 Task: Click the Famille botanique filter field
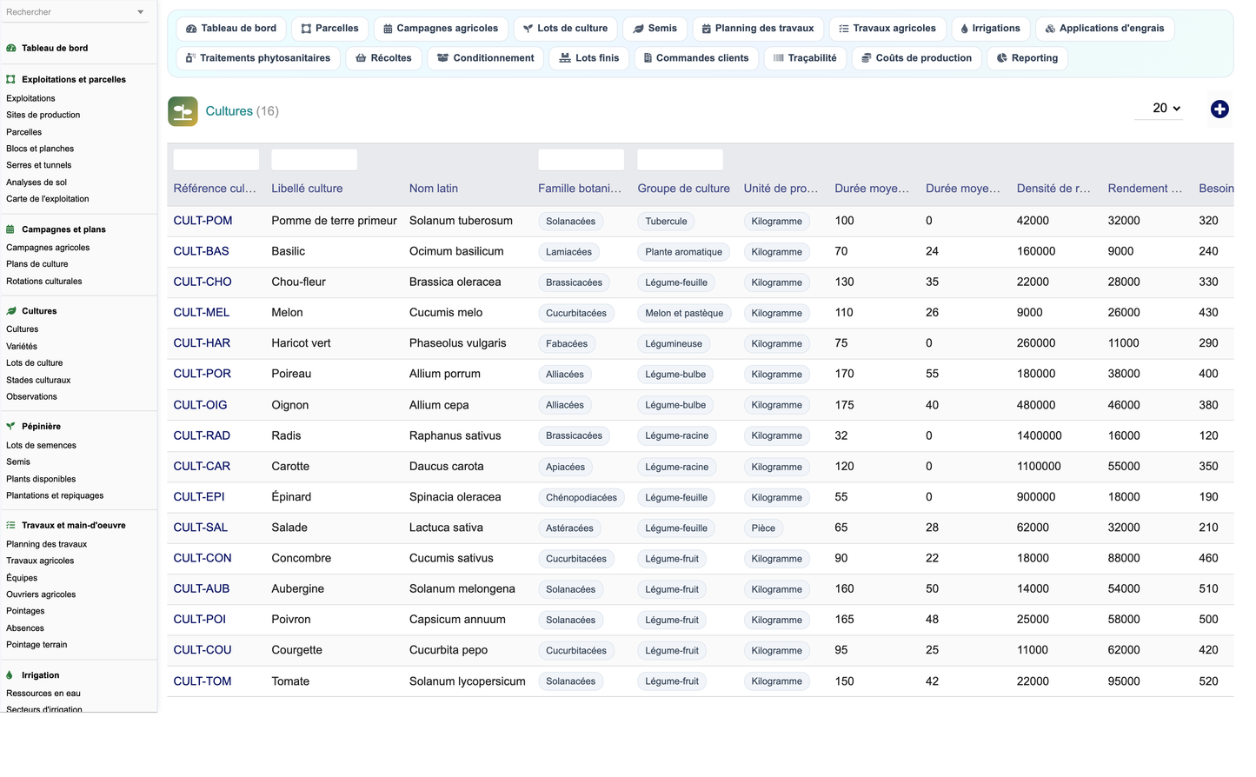581,160
